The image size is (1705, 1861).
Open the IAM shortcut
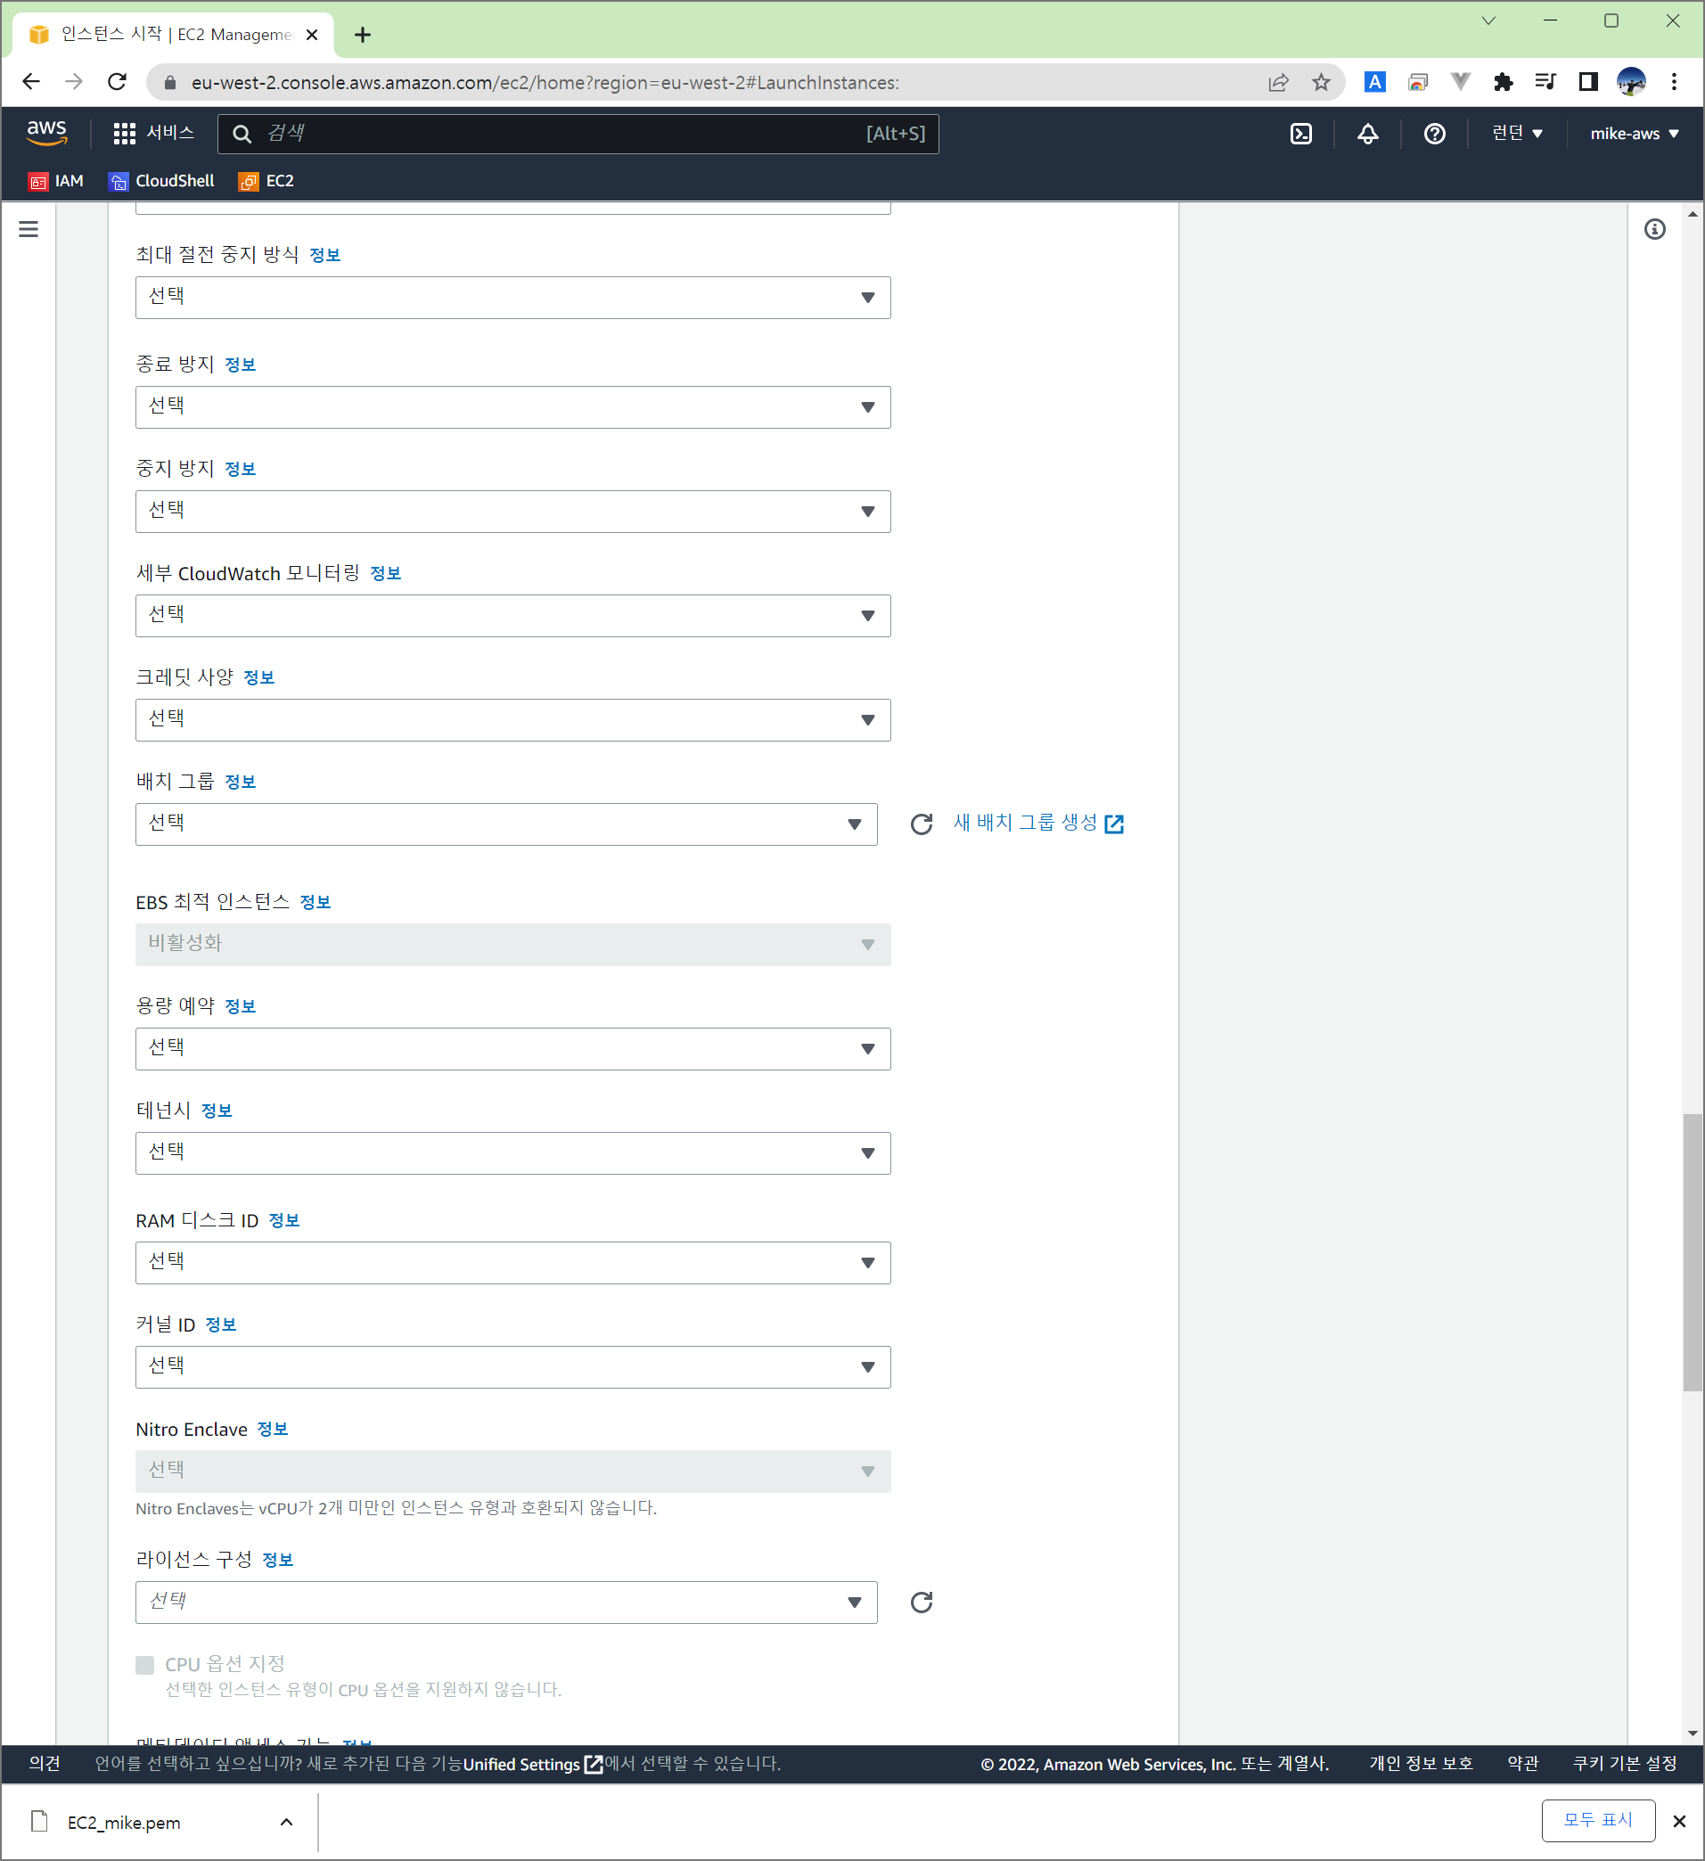coord(56,181)
